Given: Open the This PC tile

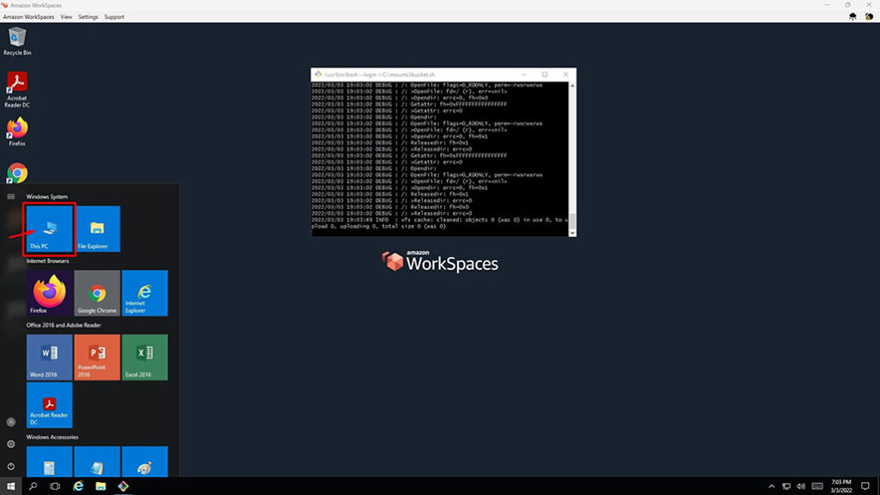Looking at the screenshot, I should pyautogui.click(x=49, y=229).
